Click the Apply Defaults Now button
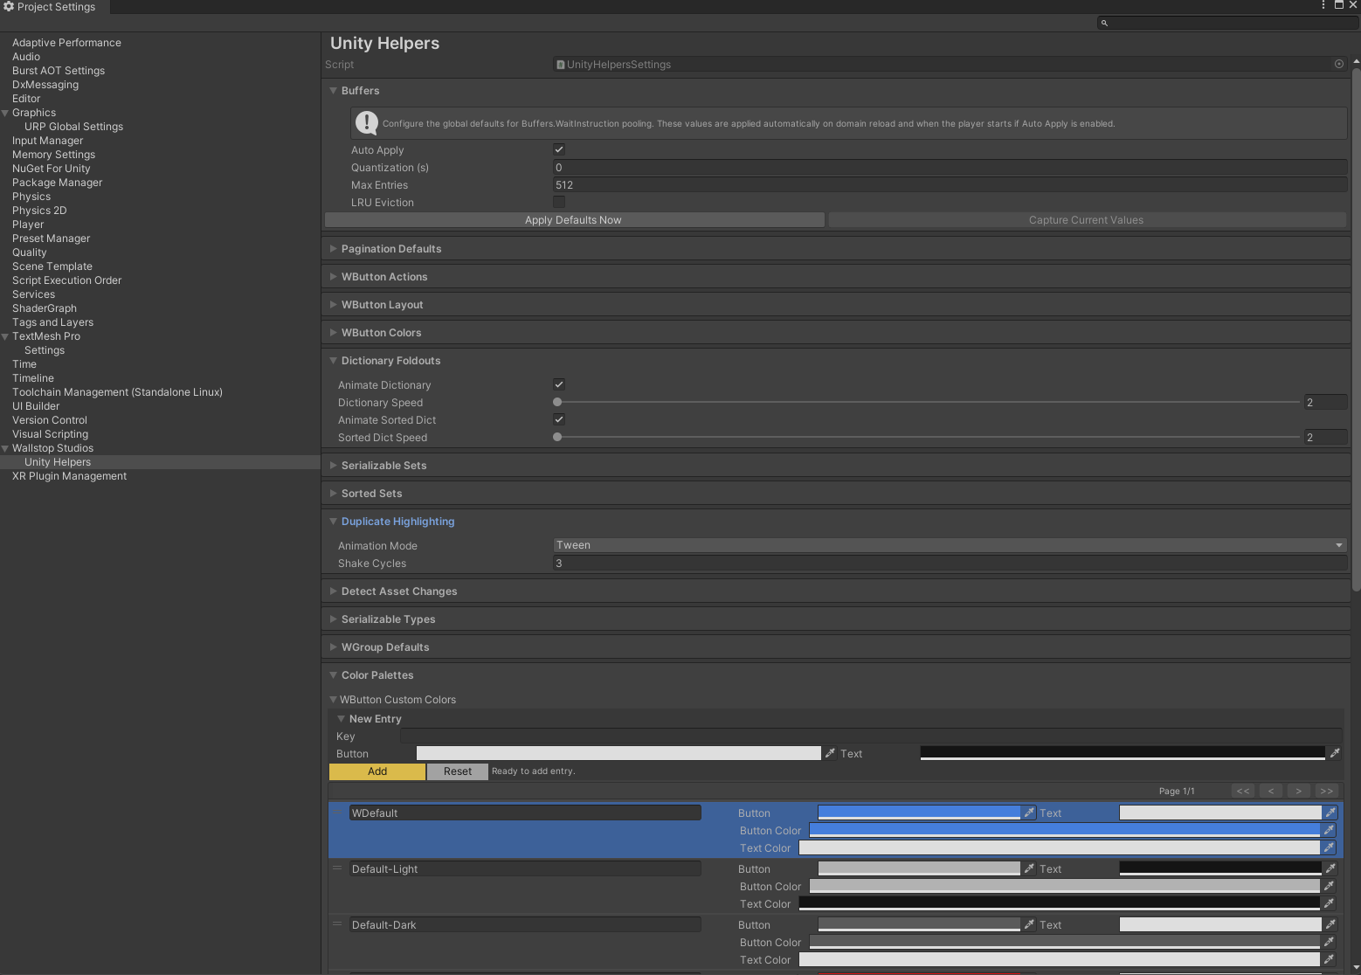Image resolution: width=1361 pixels, height=975 pixels. tap(573, 219)
